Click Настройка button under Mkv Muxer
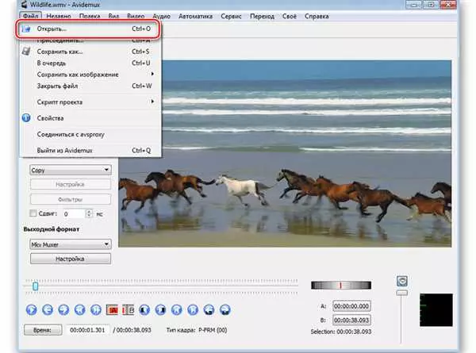The height and width of the screenshot is (353, 476). 71,259
